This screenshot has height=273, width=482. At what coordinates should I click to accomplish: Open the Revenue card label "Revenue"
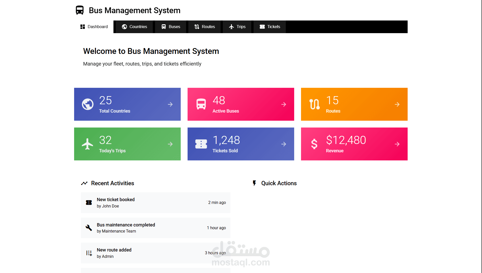335,151
